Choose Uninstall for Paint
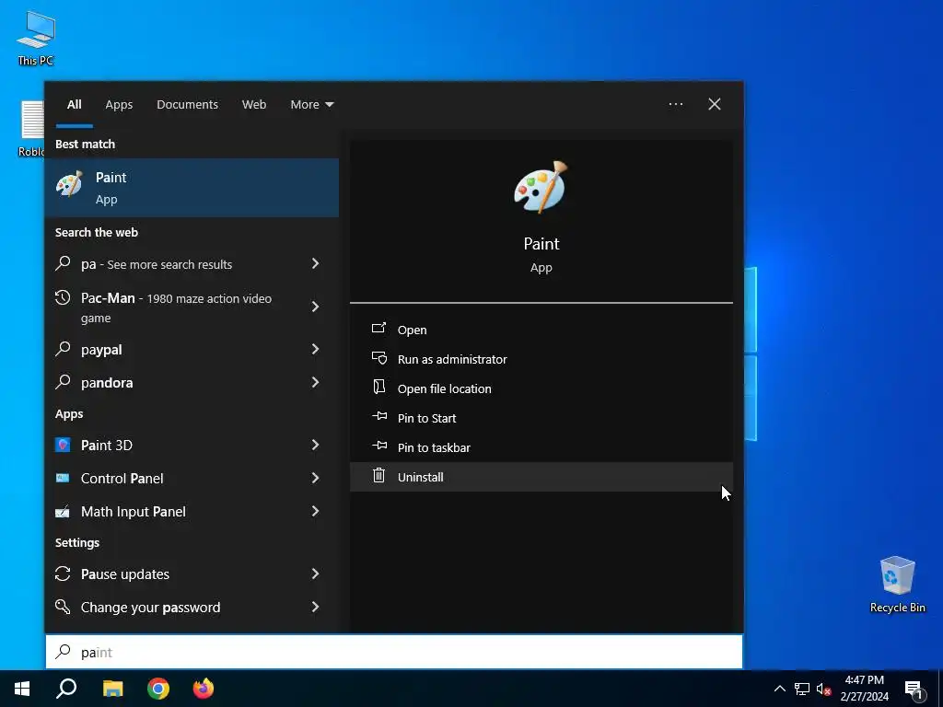The image size is (943, 707). pos(541,477)
